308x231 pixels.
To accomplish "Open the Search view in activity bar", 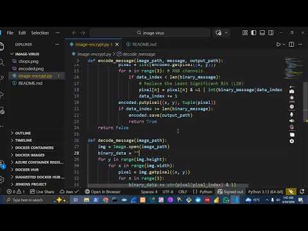I will pos(2,62).
